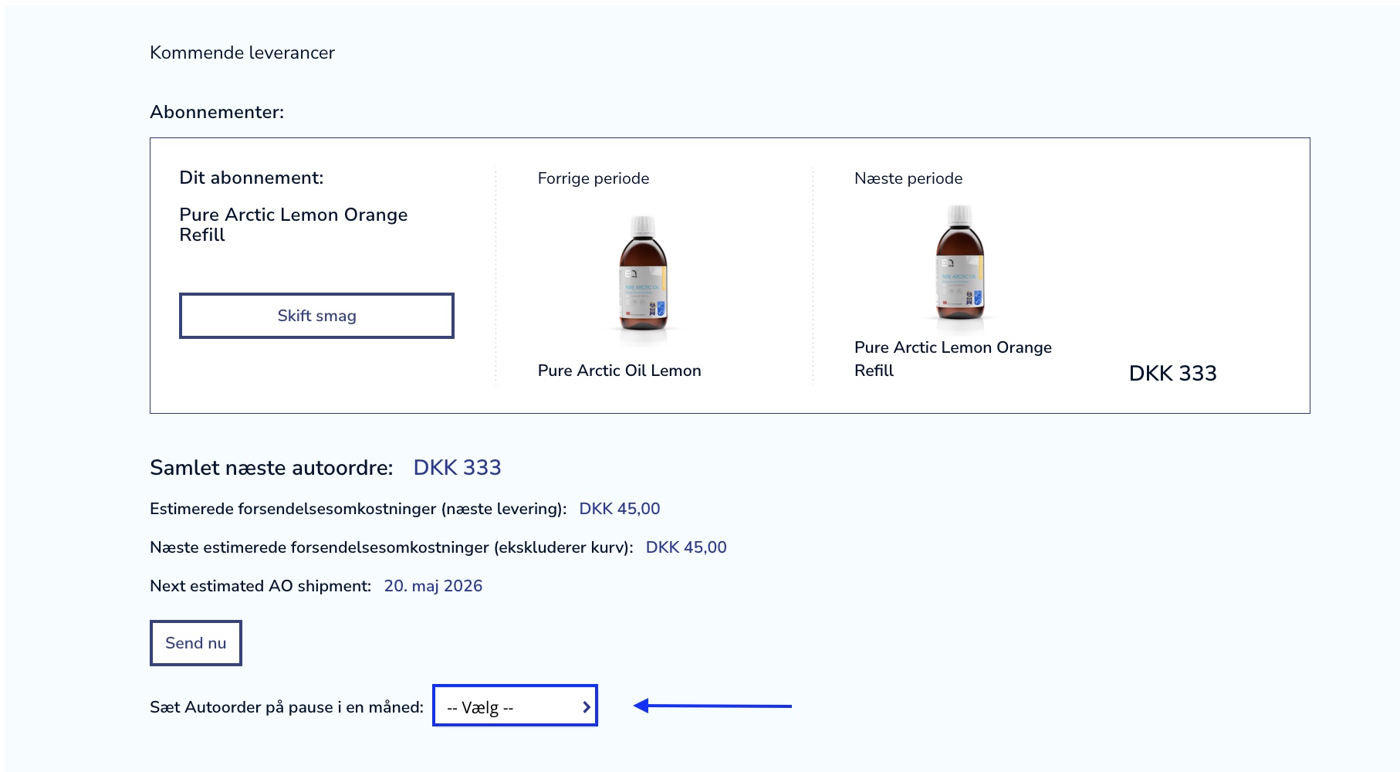The image size is (1400, 772).
Task: Click the Dit abonnement: heading
Action: pyautogui.click(x=252, y=178)
